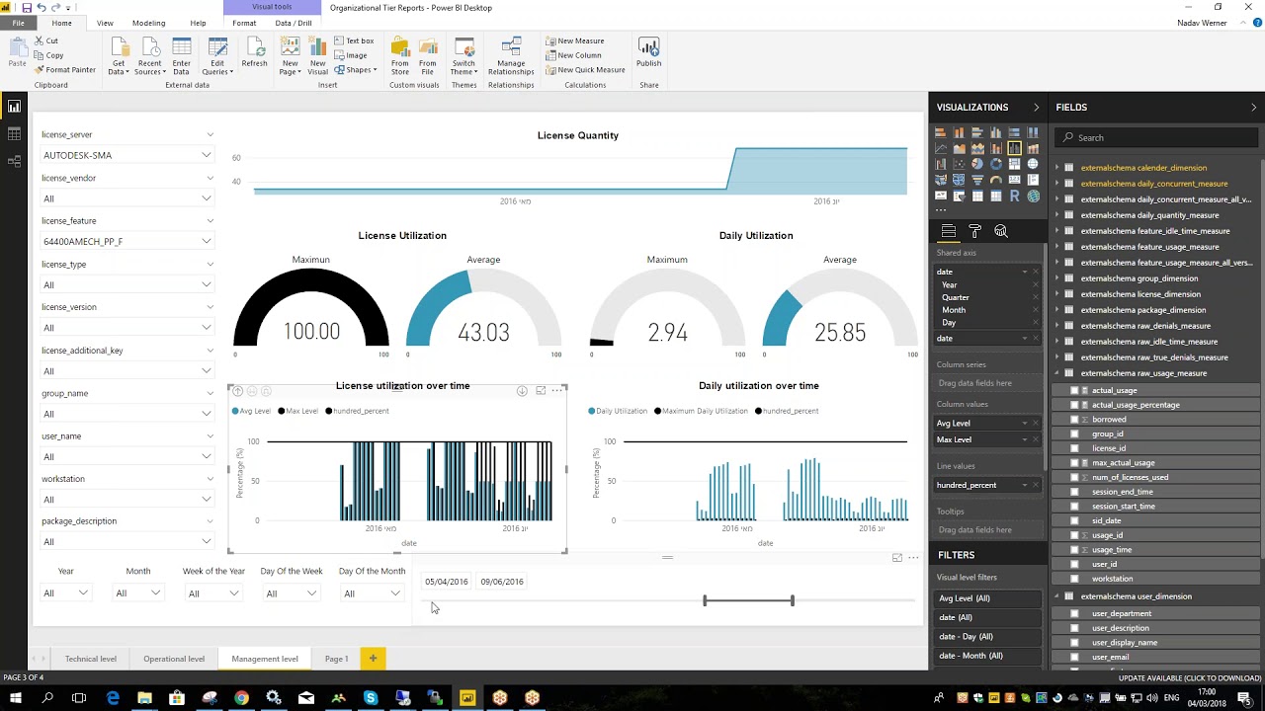Open the Format paint roller pane
The height and width of the screenshot is (711, 1265).
(x=974, y=230)
